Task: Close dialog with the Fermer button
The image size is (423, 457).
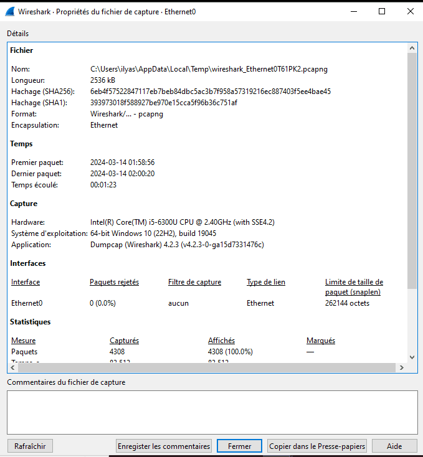Action: [x=239, y=446]
